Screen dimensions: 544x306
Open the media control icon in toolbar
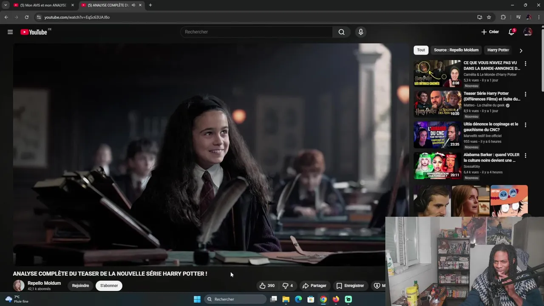[518, 17]
